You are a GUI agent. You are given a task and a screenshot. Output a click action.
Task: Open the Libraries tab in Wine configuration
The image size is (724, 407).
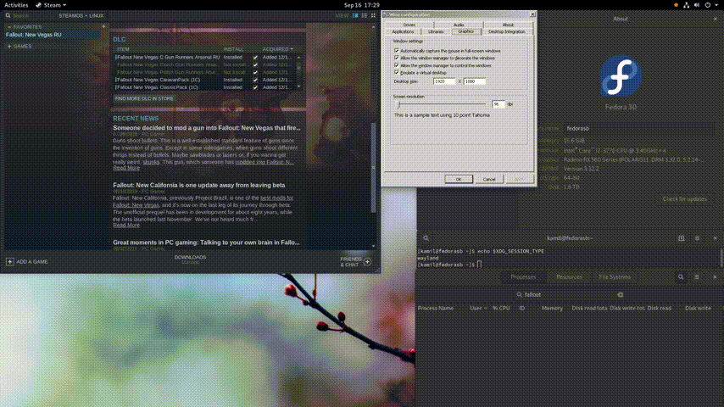click(x=436, y=32)
